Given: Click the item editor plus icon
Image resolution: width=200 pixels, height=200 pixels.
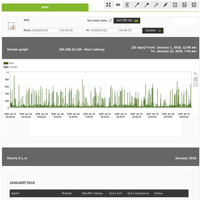Looking at the screenshot, I should (x=127, y=5).
